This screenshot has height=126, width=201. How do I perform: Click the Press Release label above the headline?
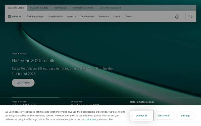coord(19,54)
